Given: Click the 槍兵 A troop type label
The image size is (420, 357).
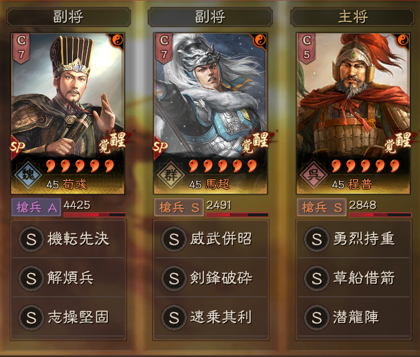Looking at the screenshot, I should [36, 207].
